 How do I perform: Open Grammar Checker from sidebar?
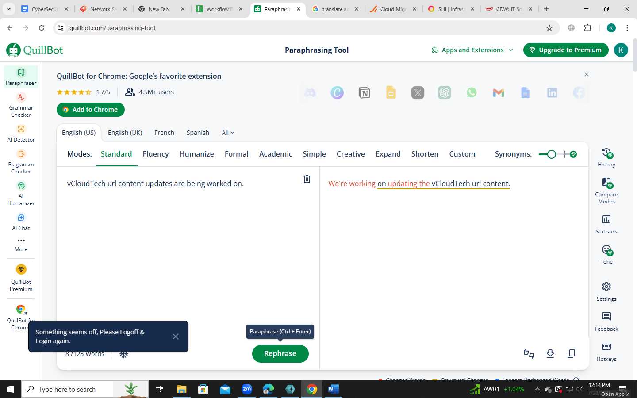pos(21,105)
